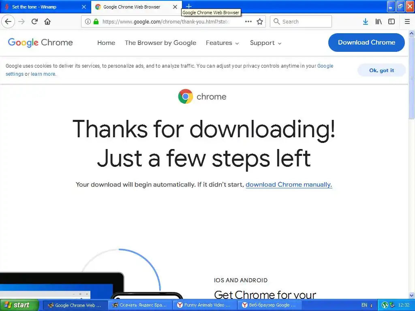Image resolution: width=415 pixels, height=311 pixels.
Task: Reload the current page
Action: pyautogui.click(x=35, y=21)
